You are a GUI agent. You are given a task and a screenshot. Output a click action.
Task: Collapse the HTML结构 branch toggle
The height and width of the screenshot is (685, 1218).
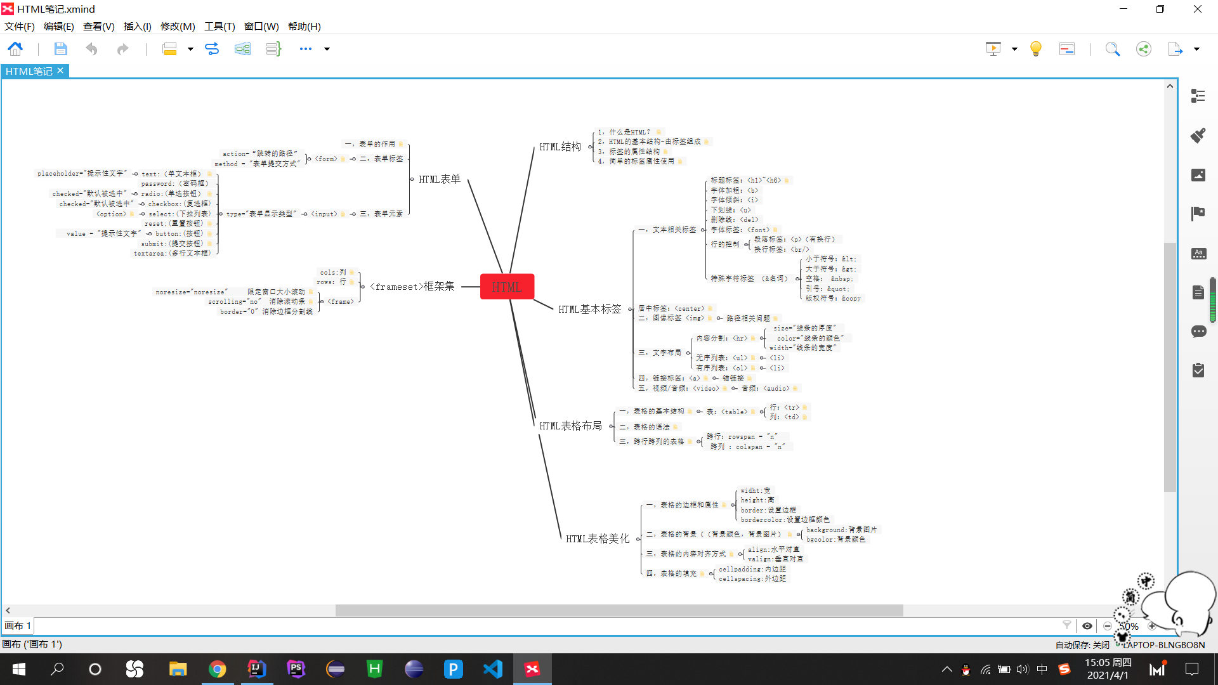click(x=590, y=147)
